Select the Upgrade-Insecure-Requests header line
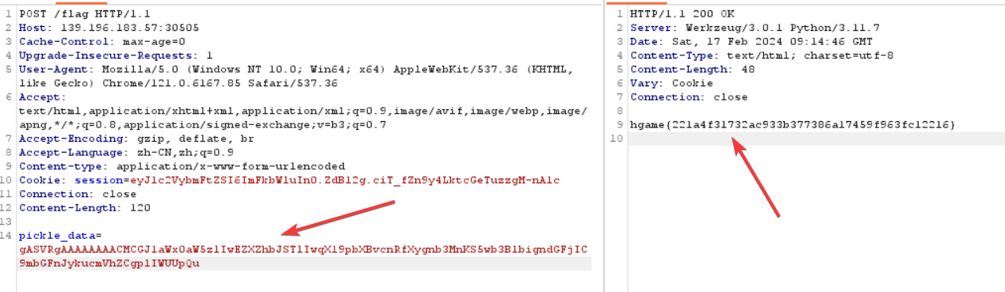 [116, 55]
